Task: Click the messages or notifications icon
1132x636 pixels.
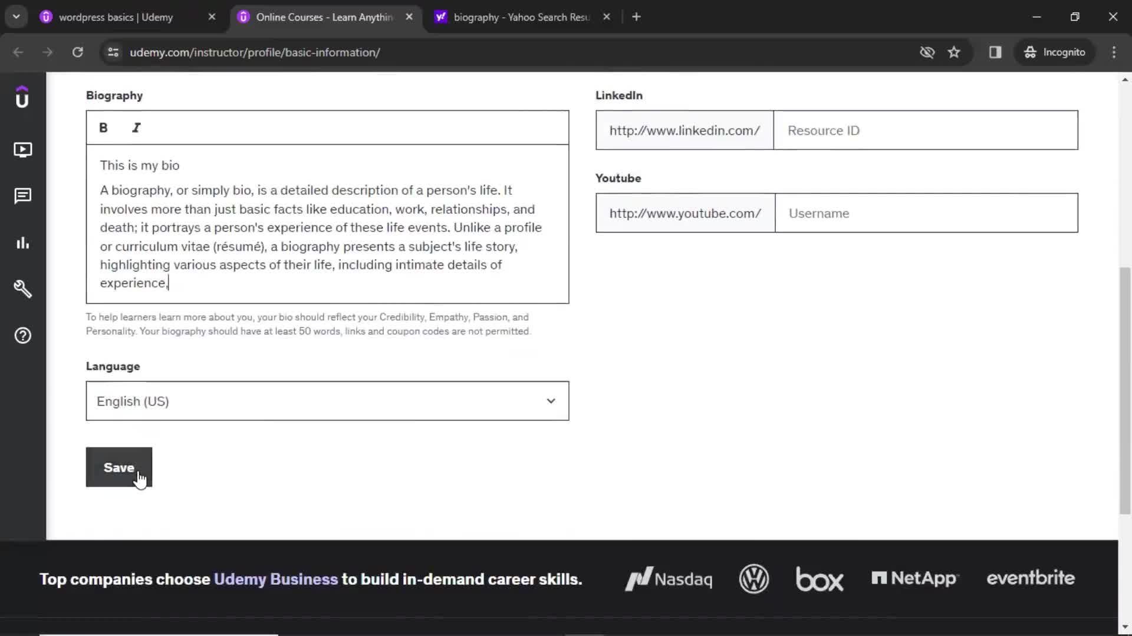Action: (x=22, y=196)
